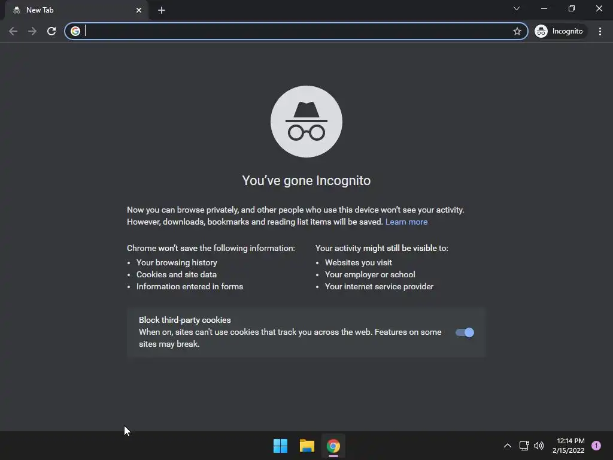The width and height of the screenshot is (613, 460).
Task: Click the browser forward arrow
Action: point(32,31)
